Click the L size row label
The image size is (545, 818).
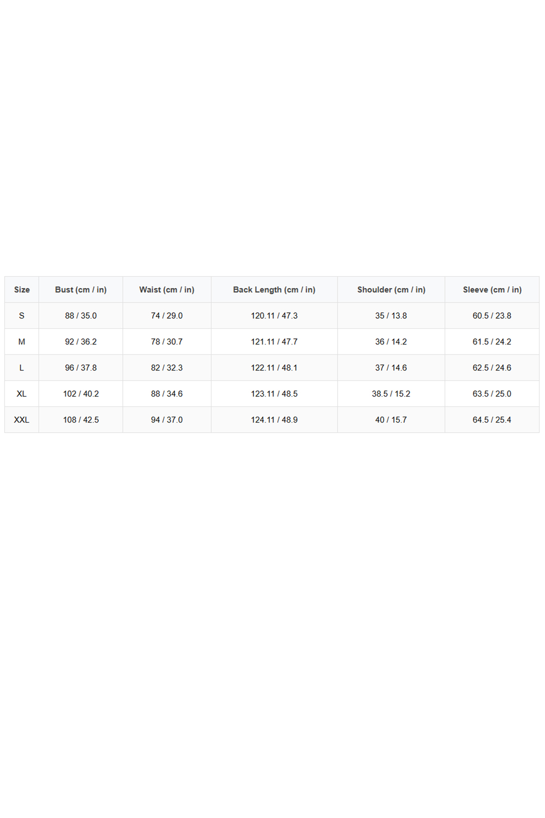pos(22,368)
